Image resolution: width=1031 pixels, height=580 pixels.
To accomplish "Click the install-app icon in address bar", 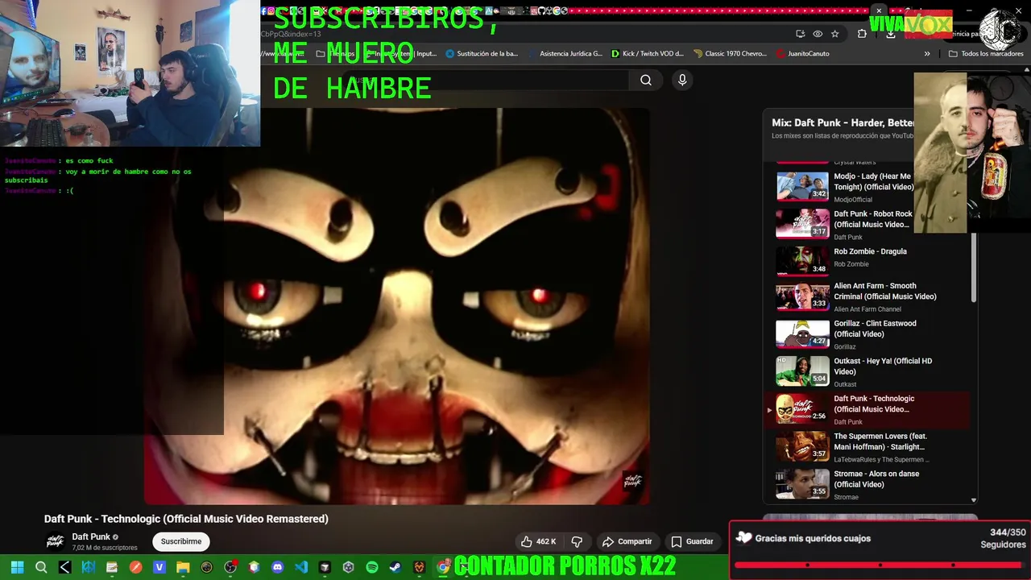I will (800, 34).
